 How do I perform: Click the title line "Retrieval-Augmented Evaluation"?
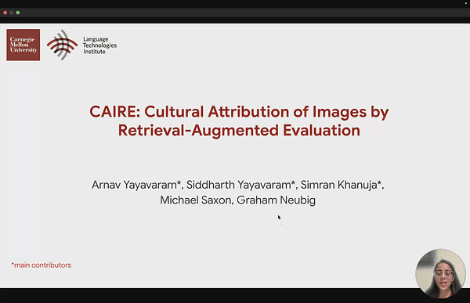(x=239, y=131)
